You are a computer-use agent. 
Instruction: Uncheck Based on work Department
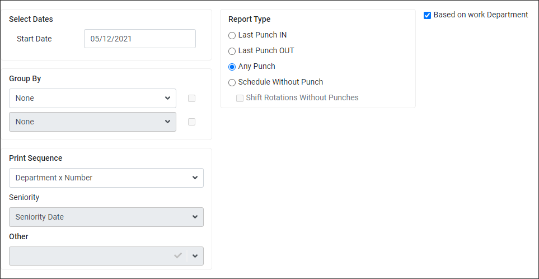coord(427,16)
